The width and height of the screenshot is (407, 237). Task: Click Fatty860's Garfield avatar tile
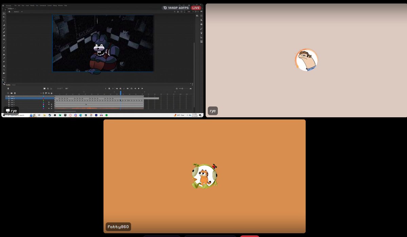tap(204, 176)
